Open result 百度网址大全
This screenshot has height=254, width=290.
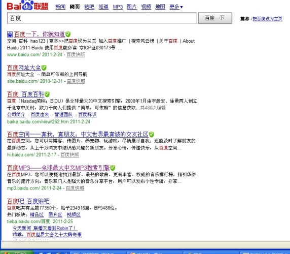[x=24, y=68]
